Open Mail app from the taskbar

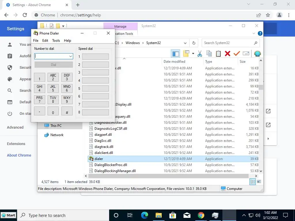[187, 215]
